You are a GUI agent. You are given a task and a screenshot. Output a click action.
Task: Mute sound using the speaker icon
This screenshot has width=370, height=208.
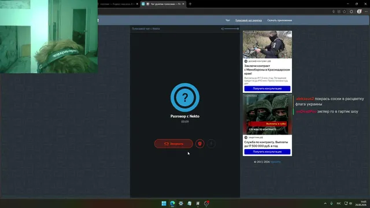pyautogui.click(x=223, y=29)
